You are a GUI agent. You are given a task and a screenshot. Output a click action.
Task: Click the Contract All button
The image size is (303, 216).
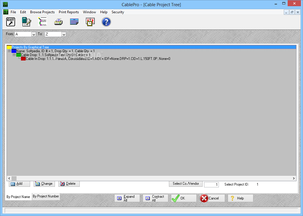tap(156, 198)
